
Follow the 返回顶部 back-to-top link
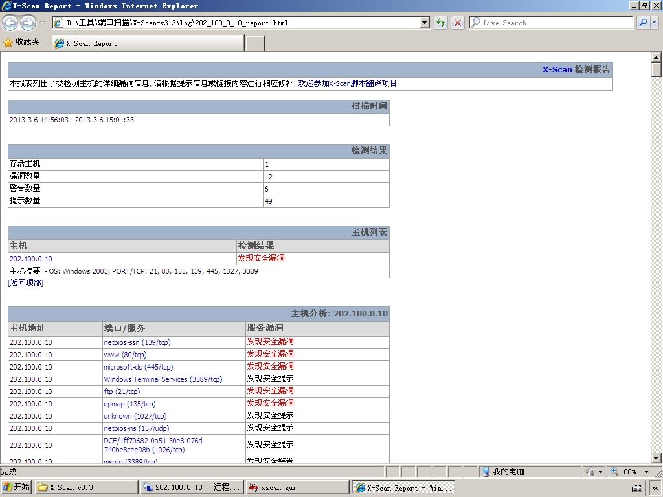click(x=26, y=283)
